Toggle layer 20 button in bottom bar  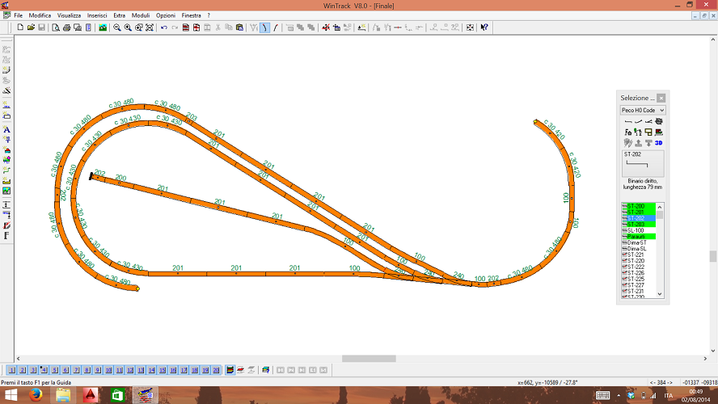pyautogui.click(x=216, y=369)
